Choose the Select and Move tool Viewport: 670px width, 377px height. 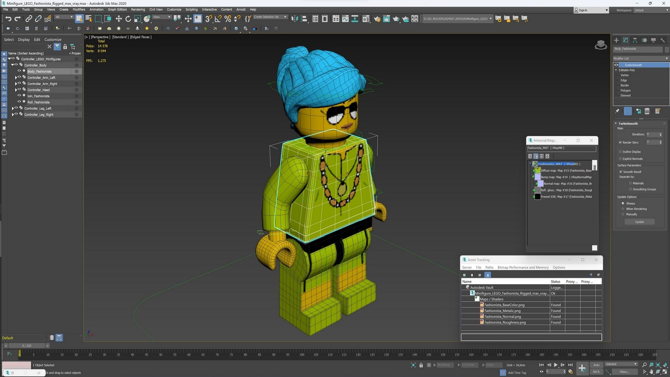[x=119, y=19]
